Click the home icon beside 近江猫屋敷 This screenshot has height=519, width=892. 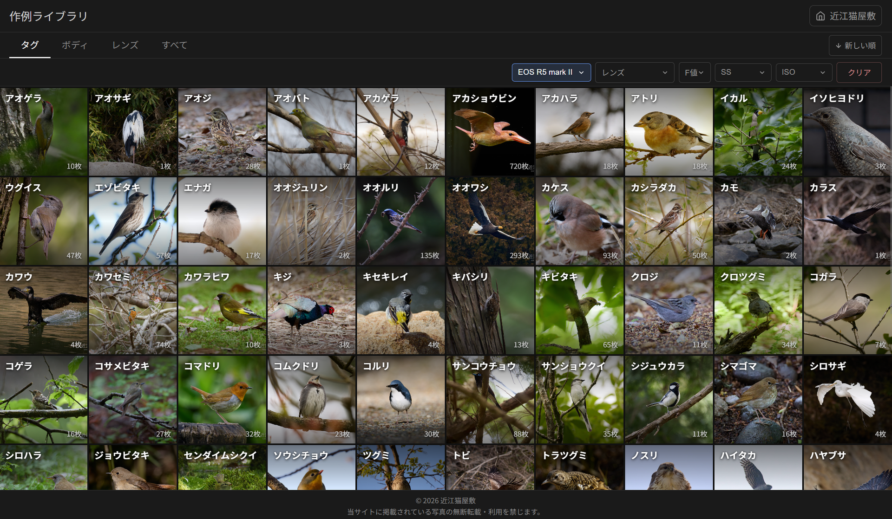(x=820, y=16)
